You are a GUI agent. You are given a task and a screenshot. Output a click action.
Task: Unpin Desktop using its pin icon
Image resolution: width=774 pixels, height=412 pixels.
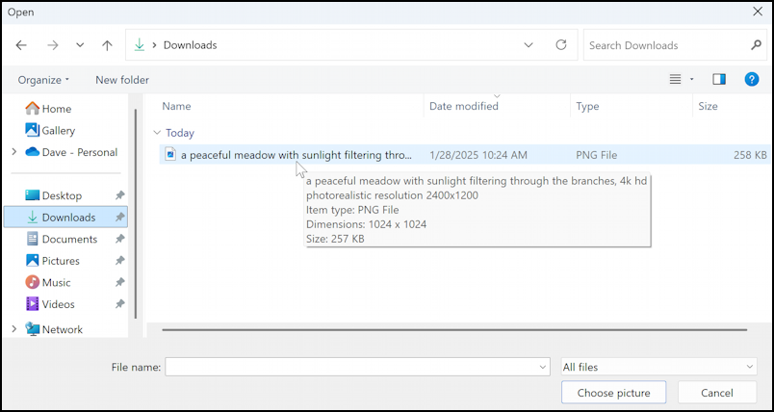coord(120,195)
